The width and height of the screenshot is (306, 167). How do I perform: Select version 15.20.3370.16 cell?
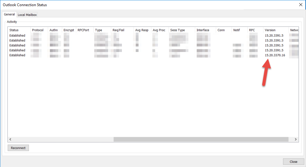[275, 55]
